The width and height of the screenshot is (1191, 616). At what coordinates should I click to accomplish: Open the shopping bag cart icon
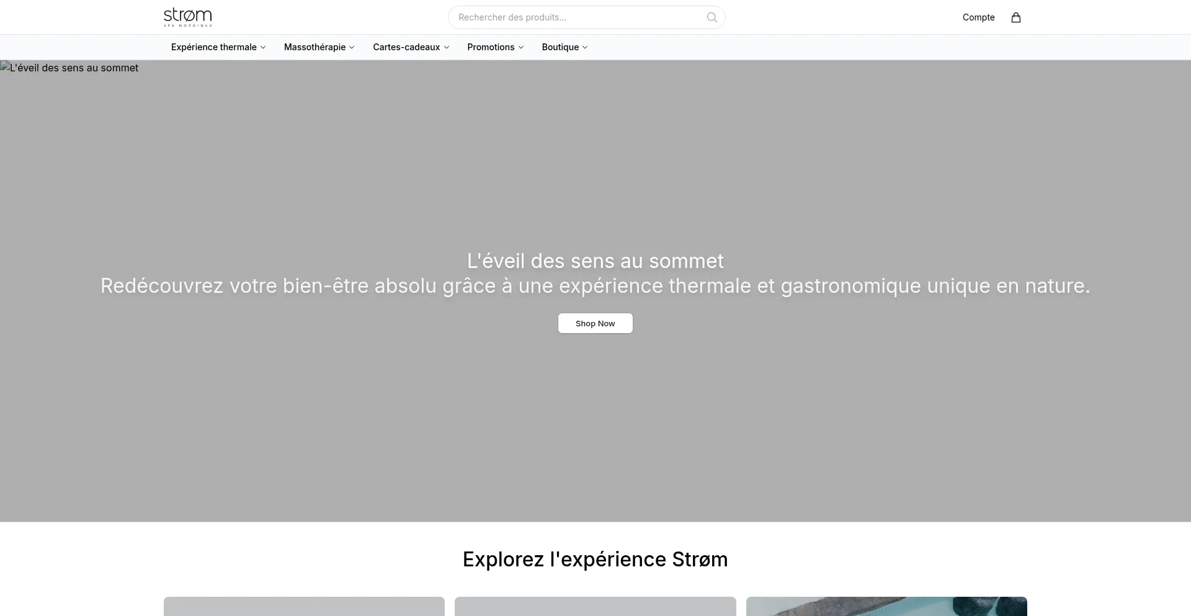pyautogui.click(x=1016, y=17)
